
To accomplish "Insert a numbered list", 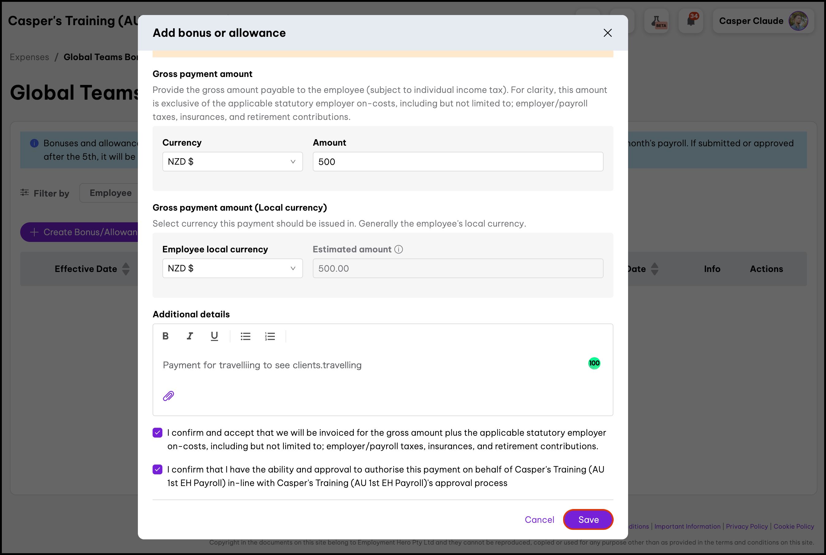I will coord(270,336).
